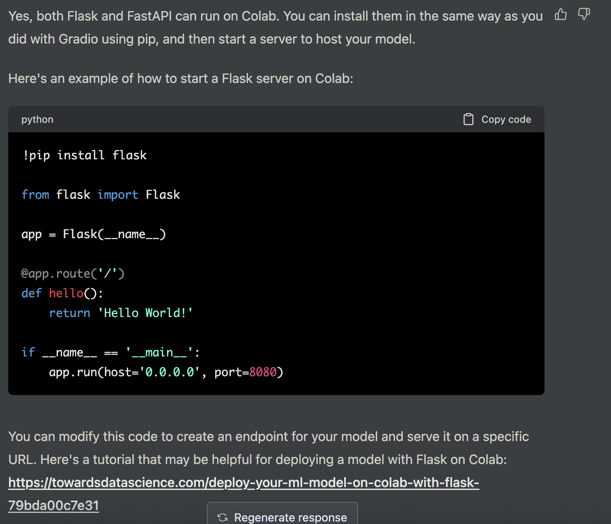
Task: Click the clipboard icon beside Copy code
Action: tap(469, 119)
